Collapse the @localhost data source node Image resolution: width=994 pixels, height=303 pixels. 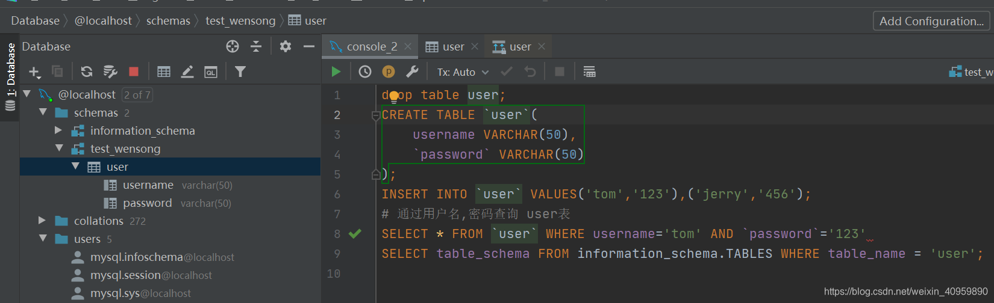tap(27, 94)
